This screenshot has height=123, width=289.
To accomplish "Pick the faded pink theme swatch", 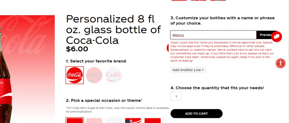I will pos(94,120).
